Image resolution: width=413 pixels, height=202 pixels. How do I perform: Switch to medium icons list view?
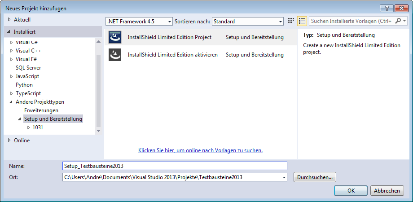(302, 22)
